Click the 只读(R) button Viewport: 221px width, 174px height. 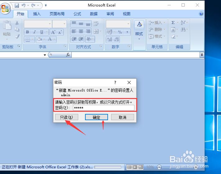[67, 117]
